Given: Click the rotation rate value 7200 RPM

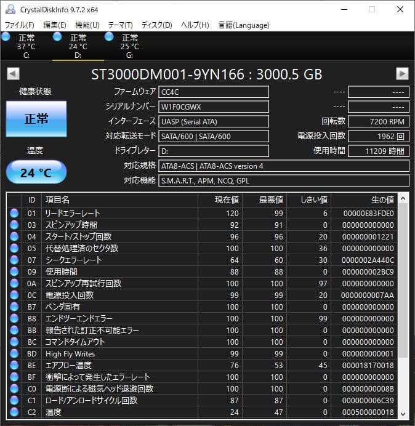Looking at the screenshot, I should pos(379,121).
